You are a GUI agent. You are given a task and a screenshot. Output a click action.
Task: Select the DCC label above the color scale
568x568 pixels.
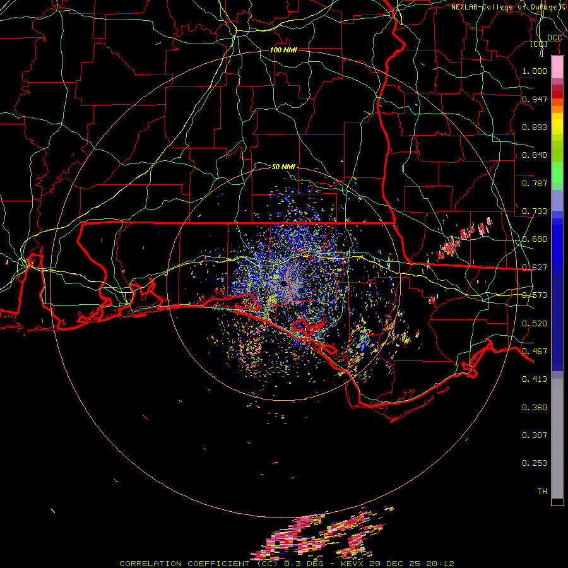coord(554,38)
